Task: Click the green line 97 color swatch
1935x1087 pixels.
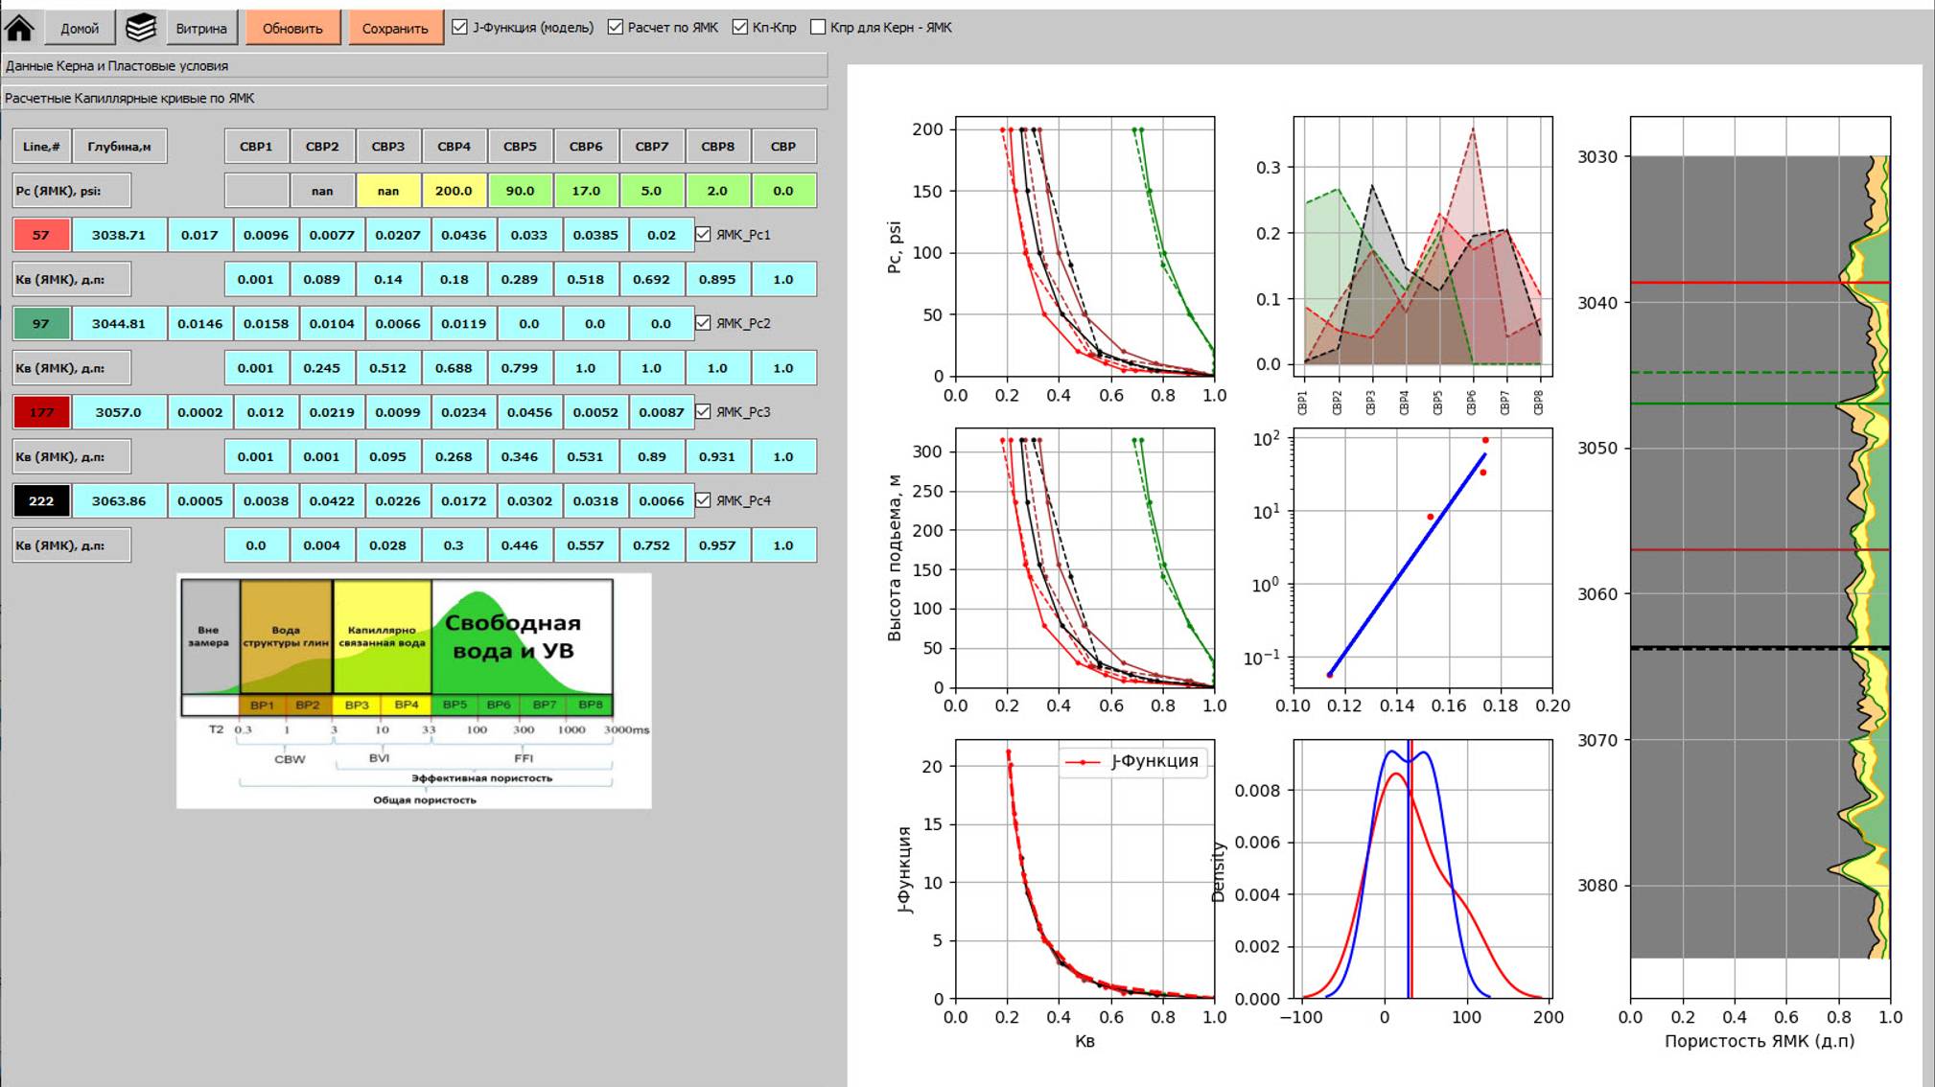Action: [x=41, y=324]
